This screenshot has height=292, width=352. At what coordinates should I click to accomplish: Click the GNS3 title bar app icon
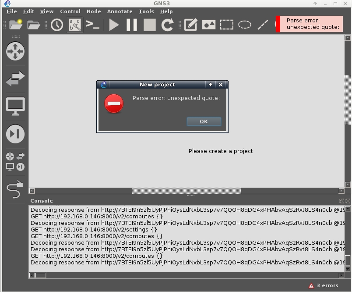(x=7, y=4)
